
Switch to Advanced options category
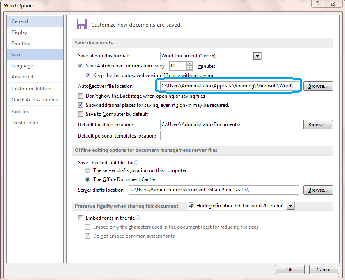tap(22, 77)
